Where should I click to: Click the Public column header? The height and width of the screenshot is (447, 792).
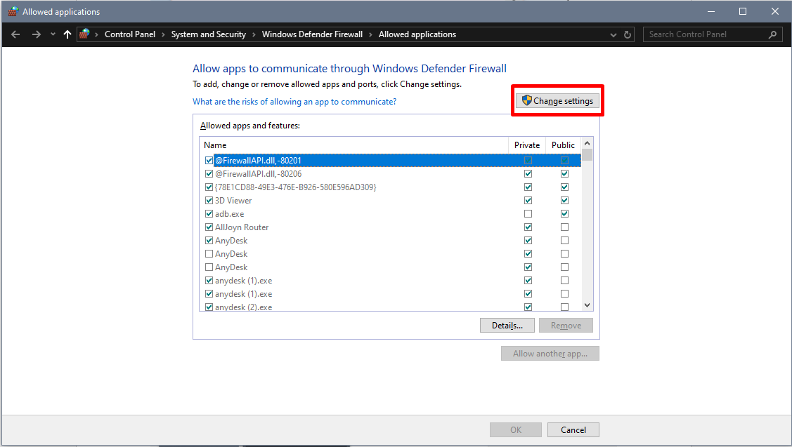point(563,145)
